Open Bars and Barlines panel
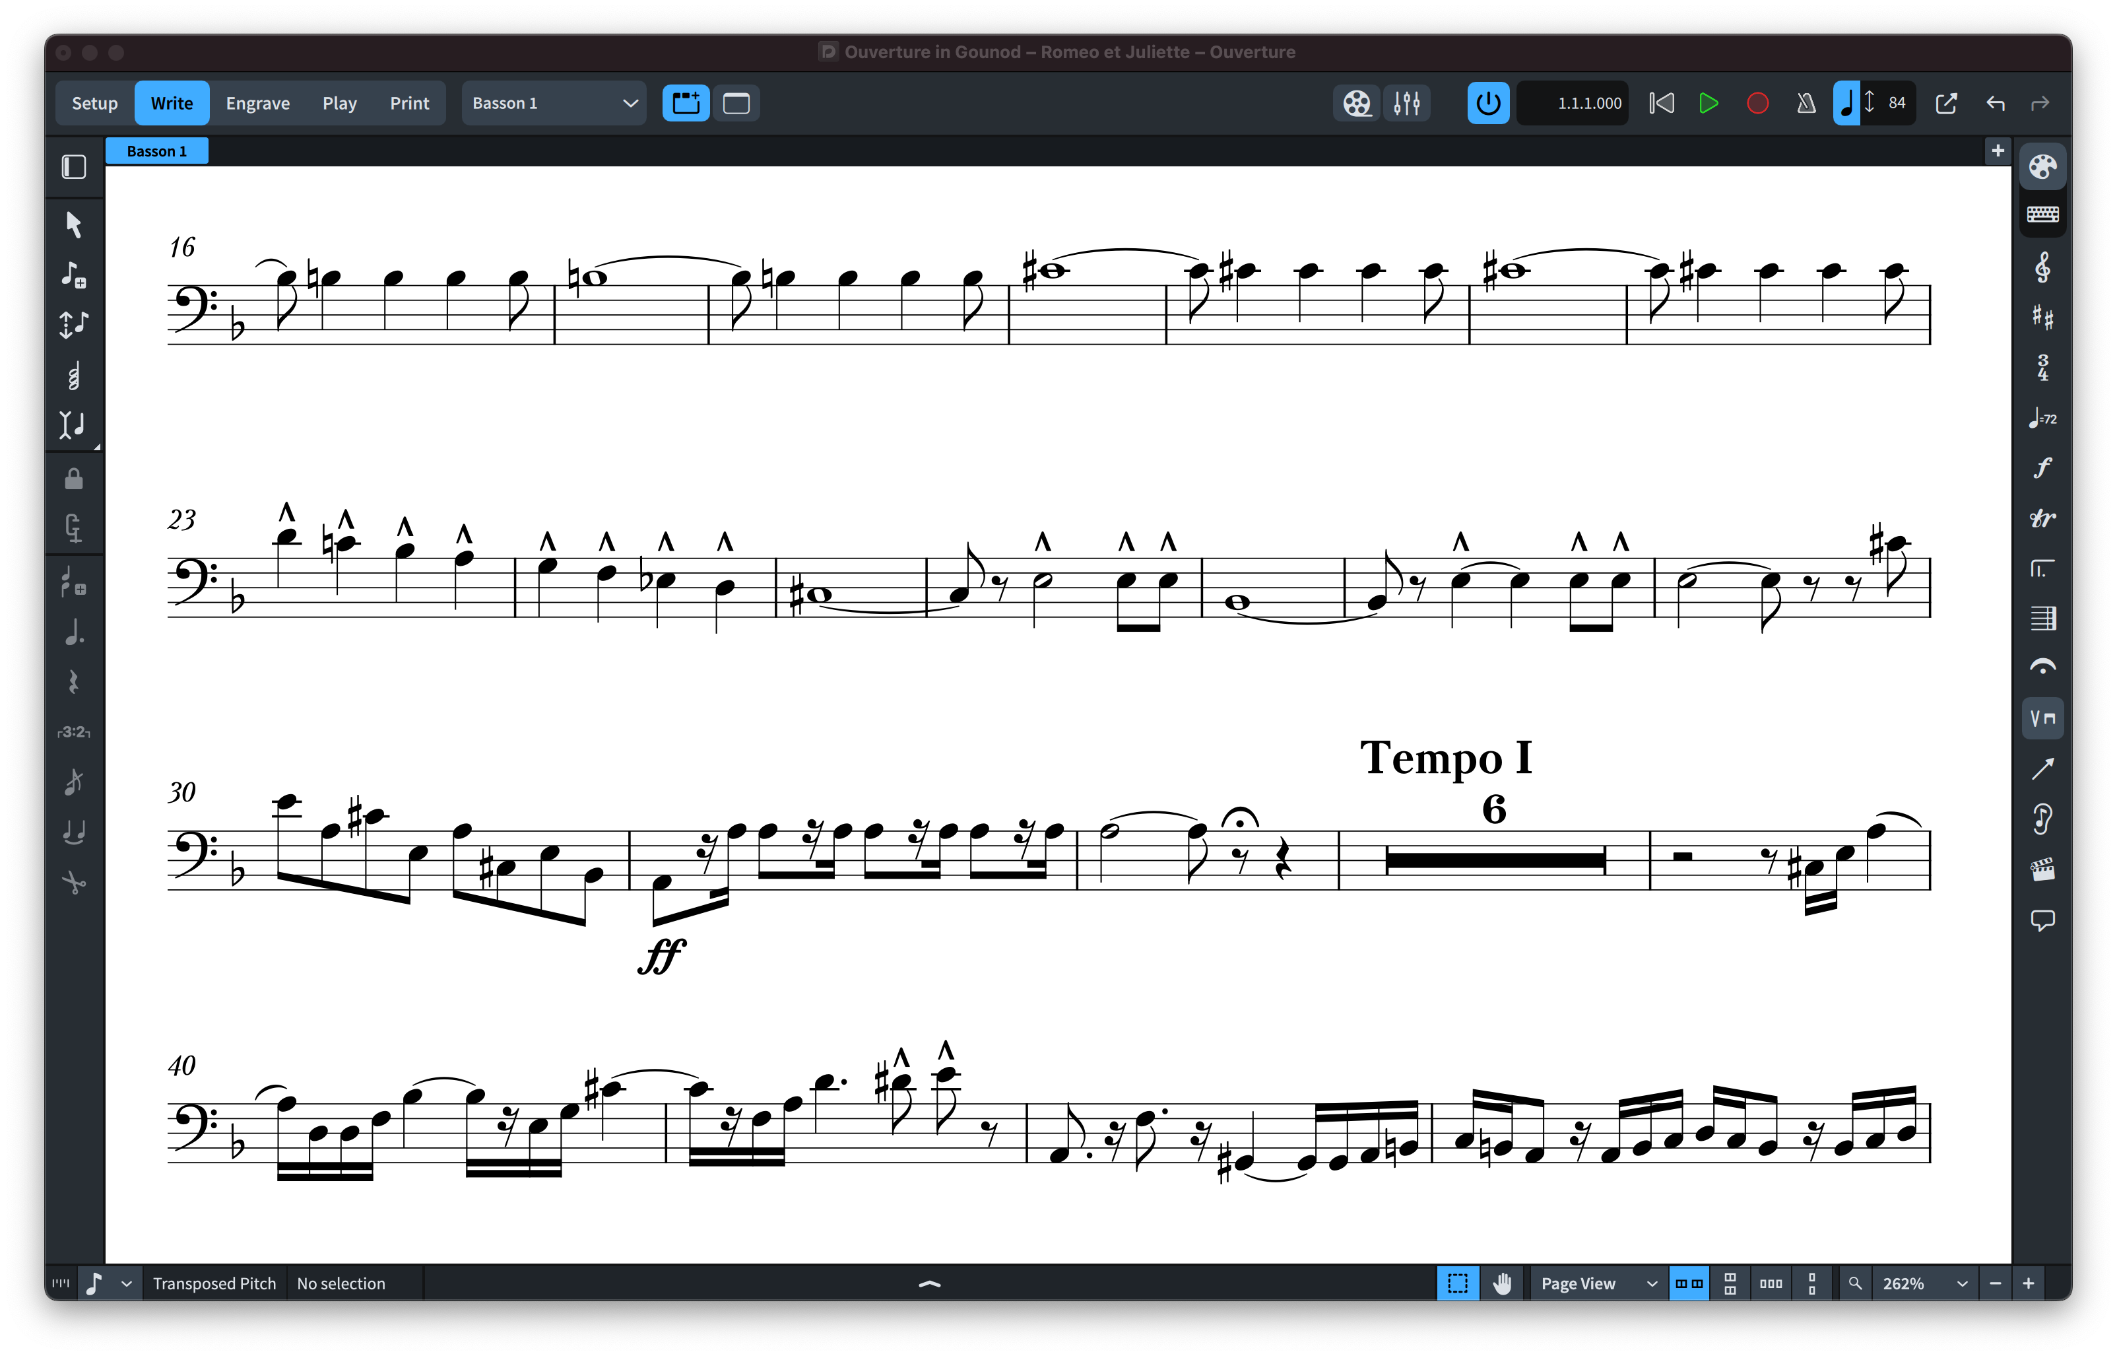 [2042, 618]
